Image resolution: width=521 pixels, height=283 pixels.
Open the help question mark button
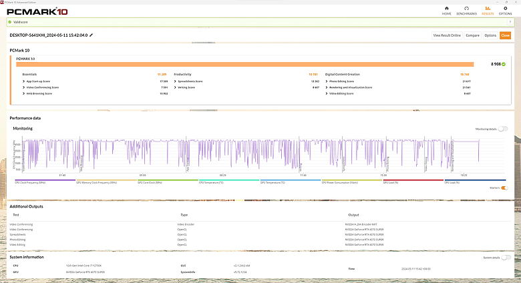[x=510, y=22]
